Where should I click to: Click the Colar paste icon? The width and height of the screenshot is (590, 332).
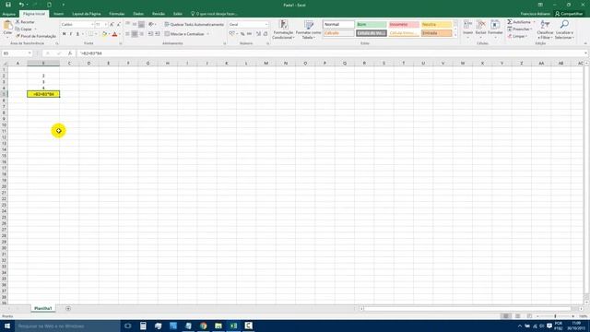pos(7,26)
